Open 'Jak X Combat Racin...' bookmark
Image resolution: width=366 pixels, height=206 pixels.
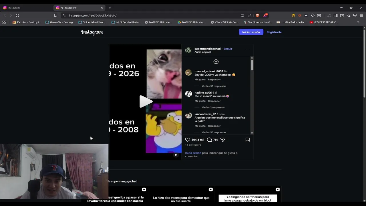[126, 22]
